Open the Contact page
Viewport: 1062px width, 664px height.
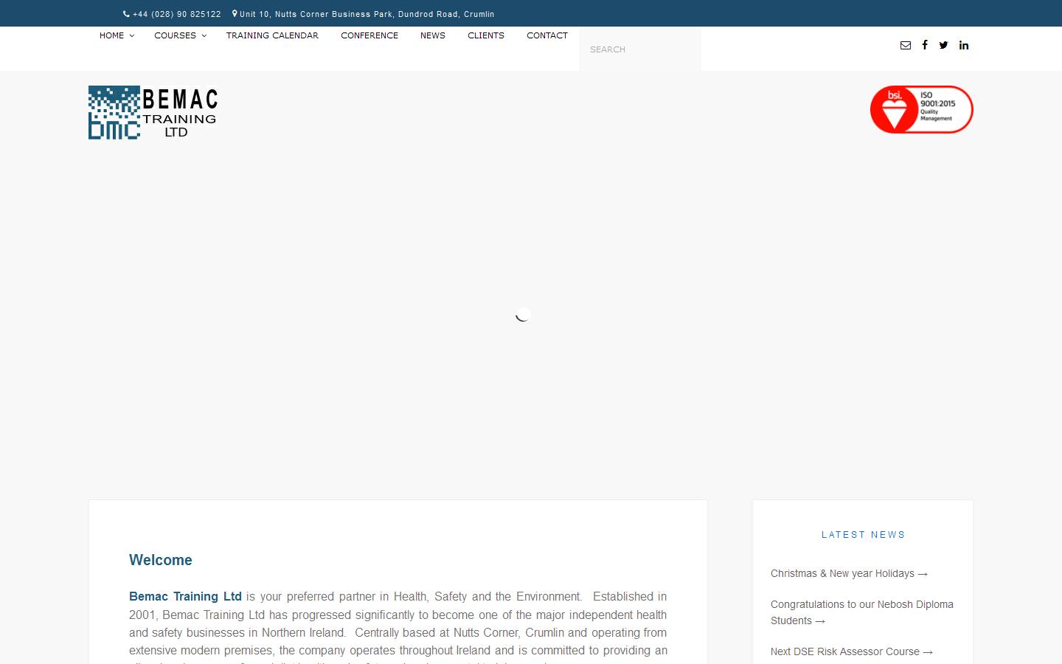[547, 35]
